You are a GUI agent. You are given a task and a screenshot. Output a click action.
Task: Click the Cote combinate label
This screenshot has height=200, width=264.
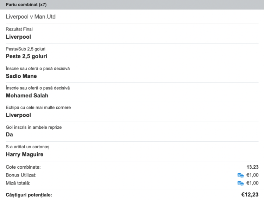23,167
